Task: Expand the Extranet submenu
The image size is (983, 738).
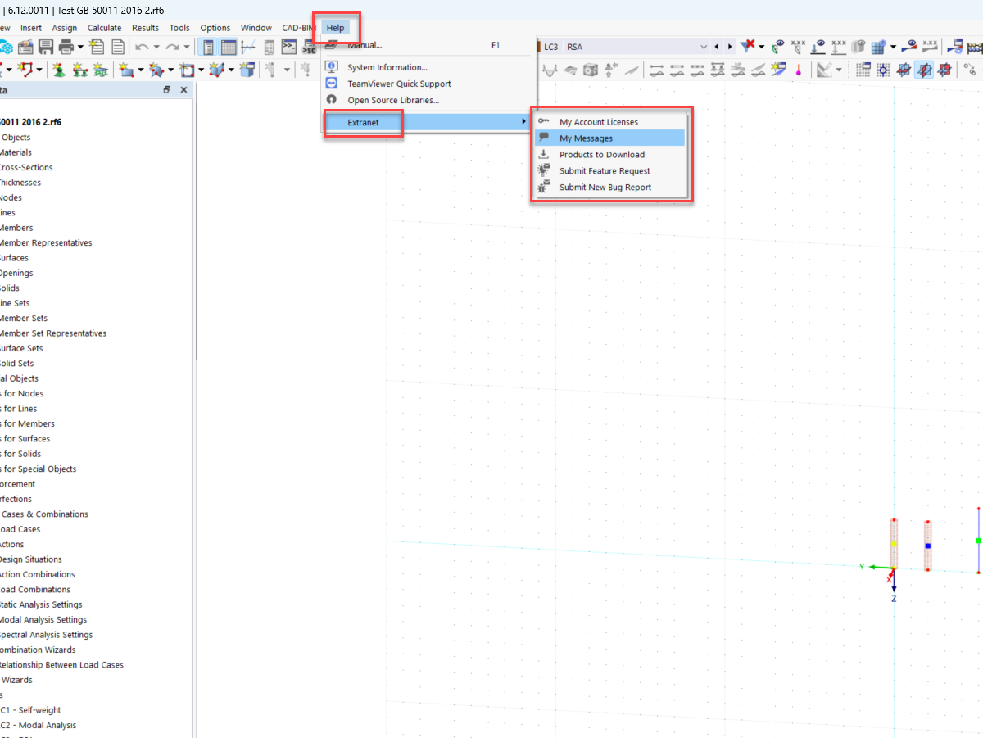Action: (x=363, y=122)
